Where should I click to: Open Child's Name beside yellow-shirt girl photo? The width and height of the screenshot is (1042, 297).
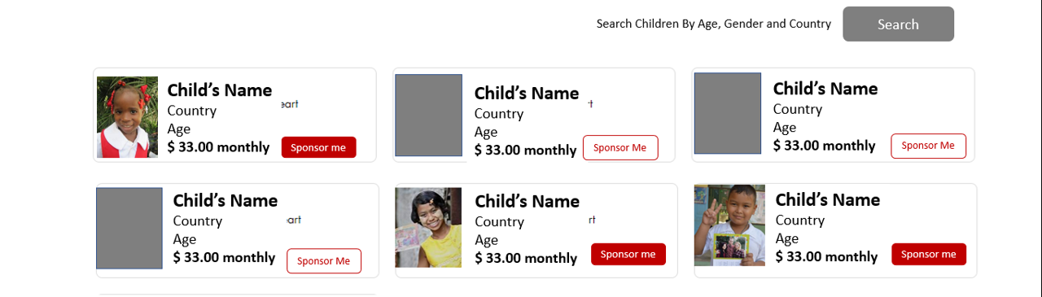click(528, 201)
